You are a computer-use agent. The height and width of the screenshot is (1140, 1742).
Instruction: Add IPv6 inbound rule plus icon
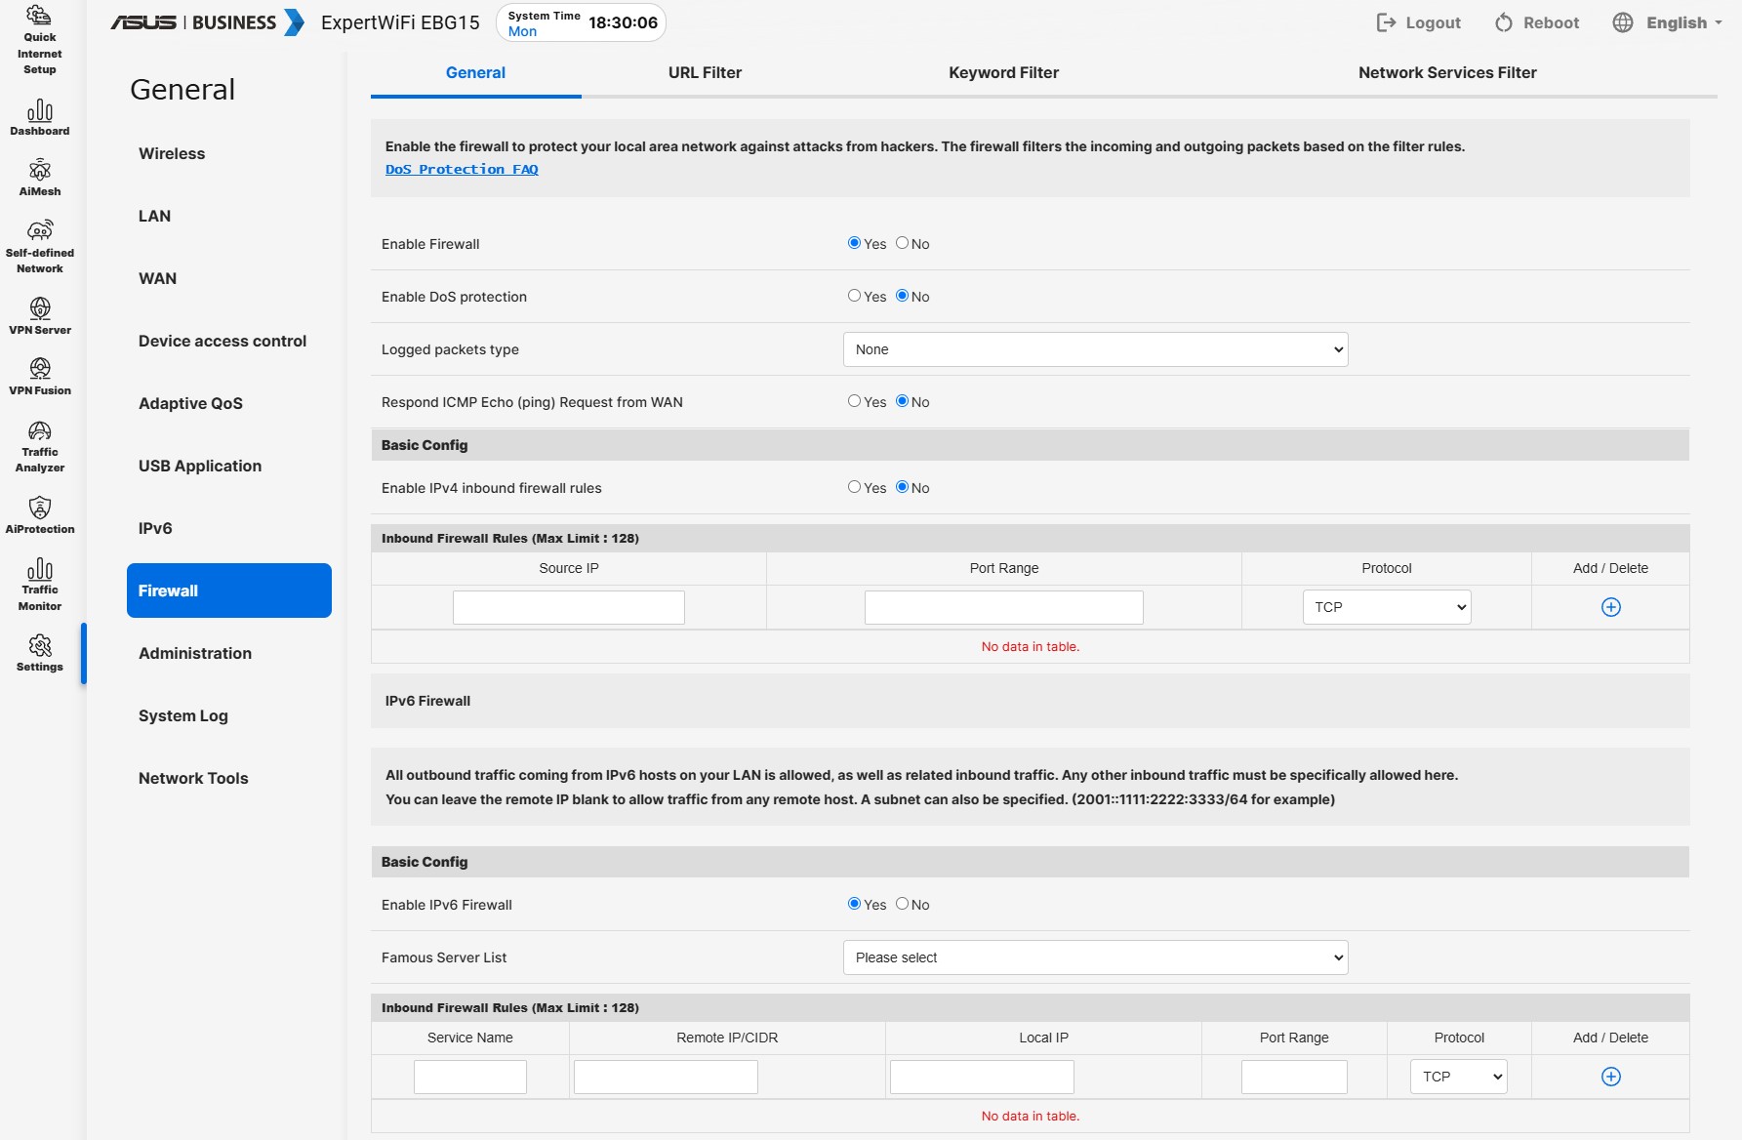pyautogui.click(x=1610, y=1077)
